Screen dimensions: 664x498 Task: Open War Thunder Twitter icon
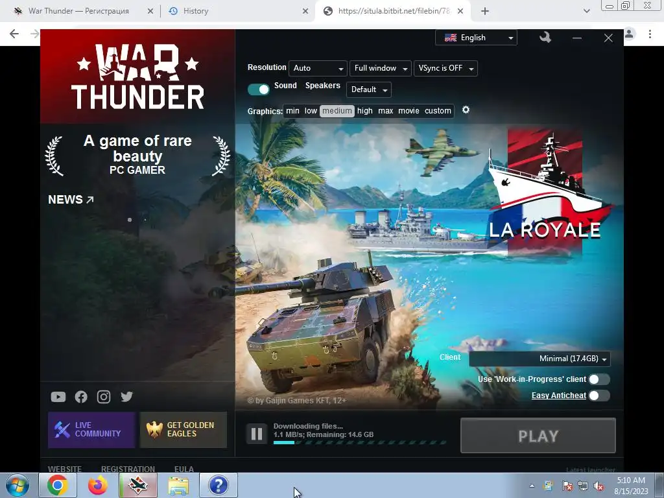pyautogui.click(x=126, y=397)
